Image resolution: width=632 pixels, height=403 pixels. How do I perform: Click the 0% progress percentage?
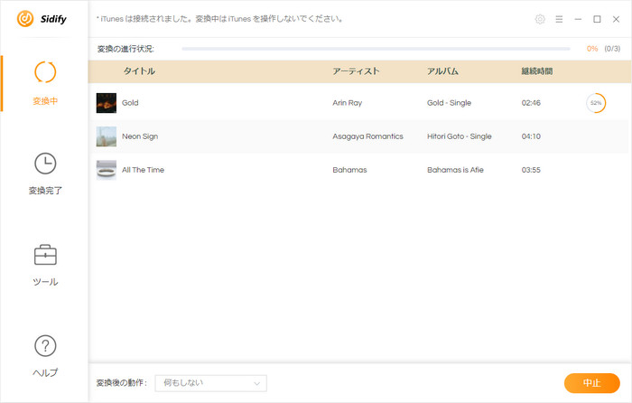592,49
